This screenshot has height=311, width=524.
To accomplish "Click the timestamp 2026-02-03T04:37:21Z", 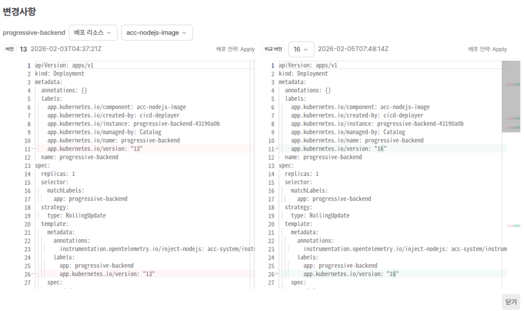I will [x=66, y=49].
